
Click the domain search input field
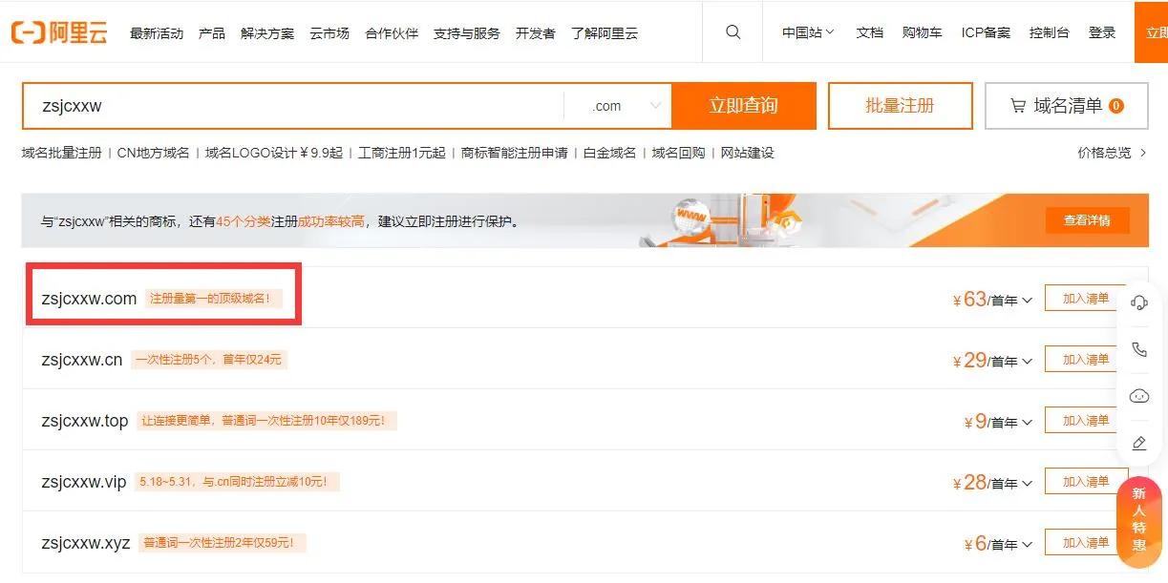pyautogui.click(x=287, y=106)
